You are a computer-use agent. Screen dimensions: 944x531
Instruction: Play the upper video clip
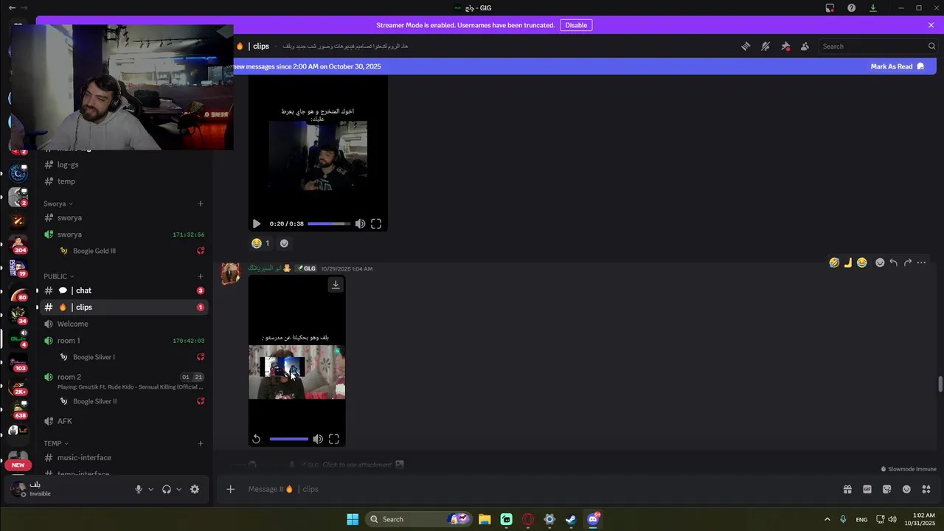click(x=257, y=223)
